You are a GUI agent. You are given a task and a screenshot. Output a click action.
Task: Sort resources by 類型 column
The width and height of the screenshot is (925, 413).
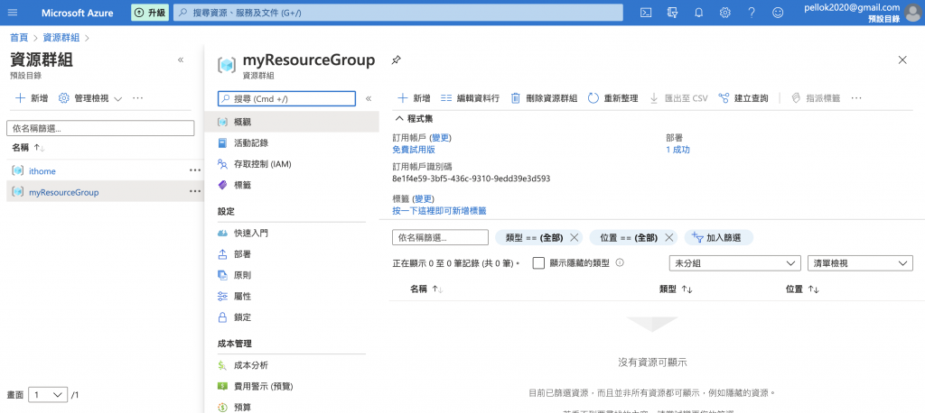click(x=676, y=289)
